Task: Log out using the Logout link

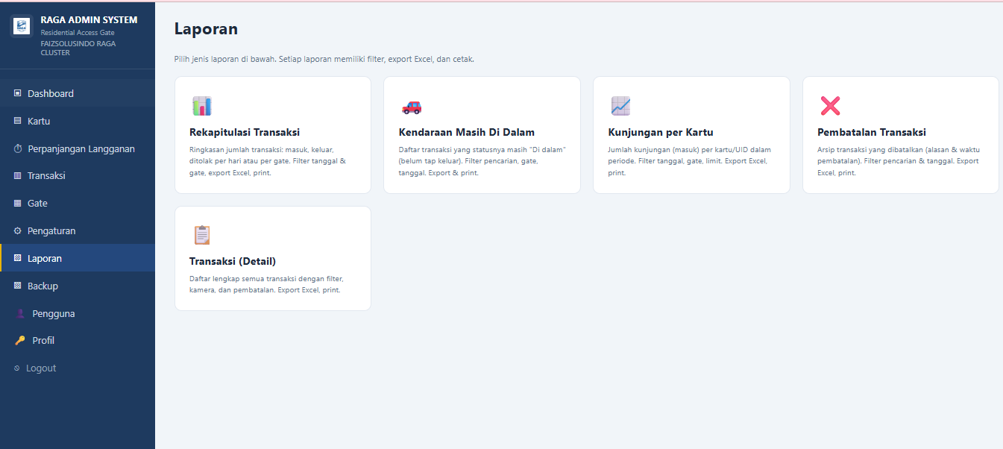Action: pyautogui.click(x=41, y=368)
